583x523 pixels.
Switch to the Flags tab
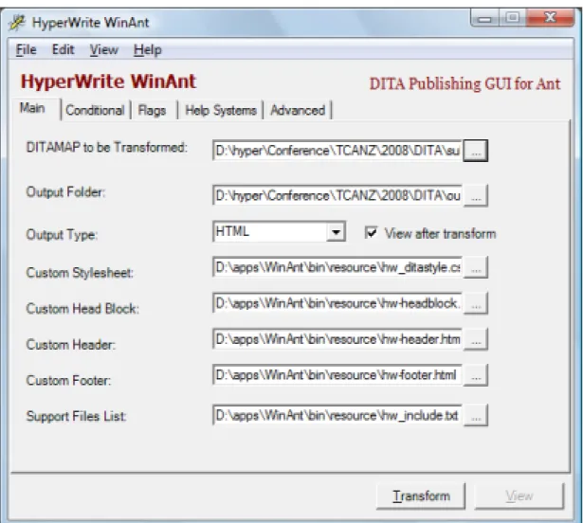[152, 111]
